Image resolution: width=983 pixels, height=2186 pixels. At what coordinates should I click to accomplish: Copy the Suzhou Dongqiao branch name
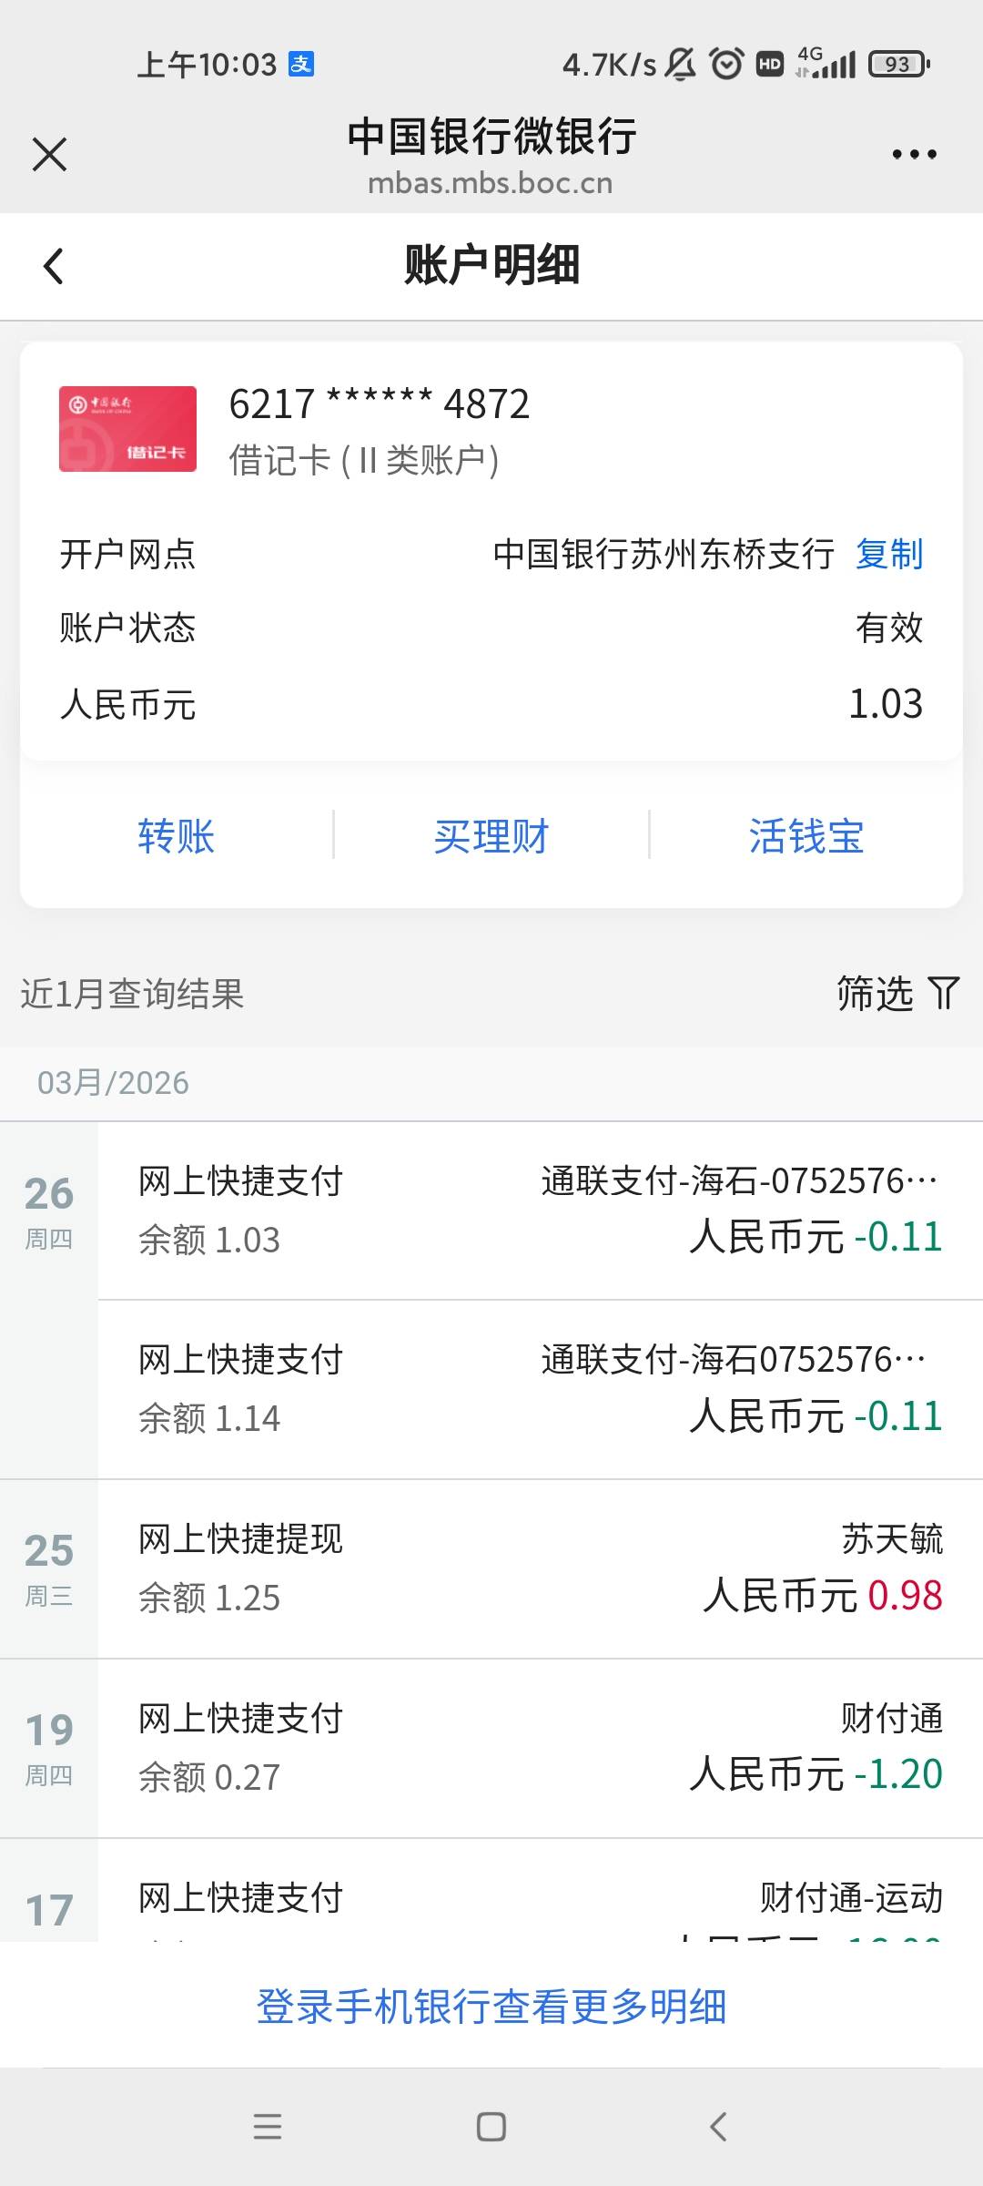889,554
